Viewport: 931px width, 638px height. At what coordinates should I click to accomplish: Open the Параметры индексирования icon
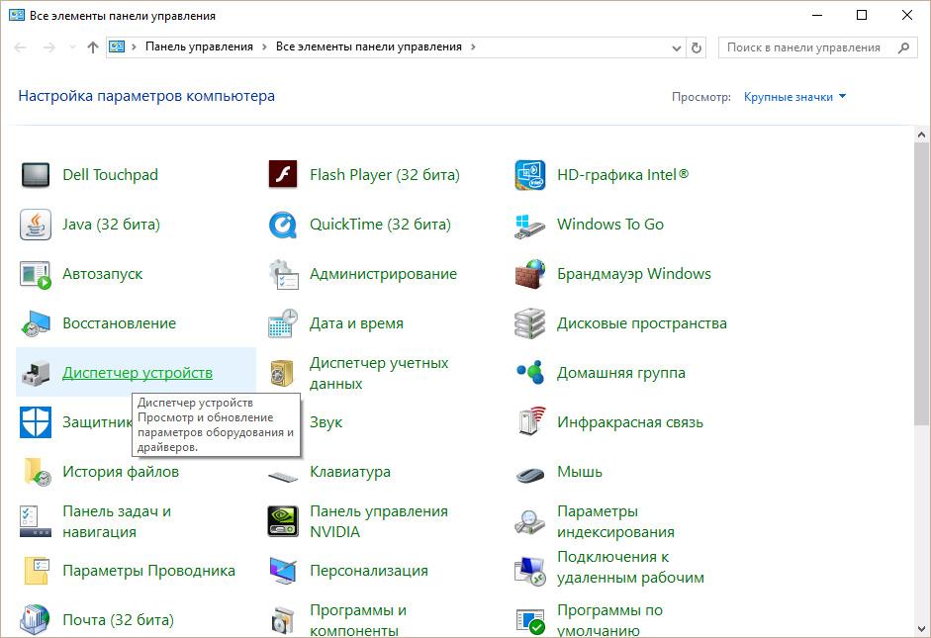coord(529,521)
